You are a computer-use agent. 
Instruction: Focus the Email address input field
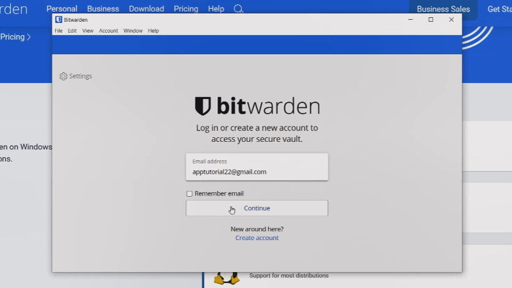(257, 167)
